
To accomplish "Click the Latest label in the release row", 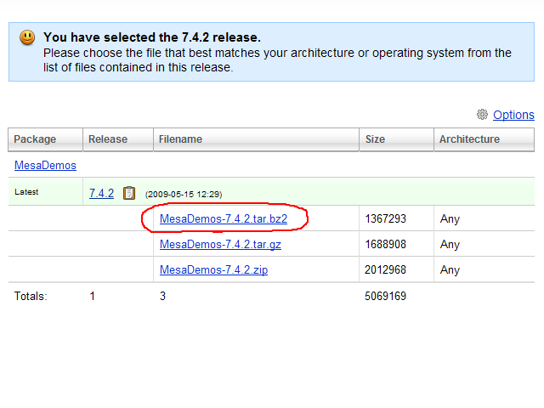I will (x=26, y=192).
